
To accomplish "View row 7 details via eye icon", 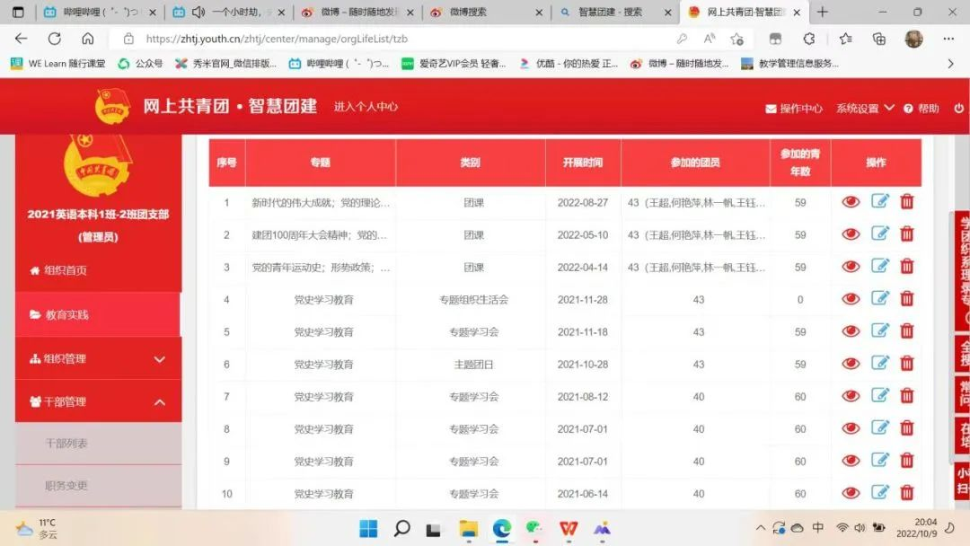I will pos(851,396).
